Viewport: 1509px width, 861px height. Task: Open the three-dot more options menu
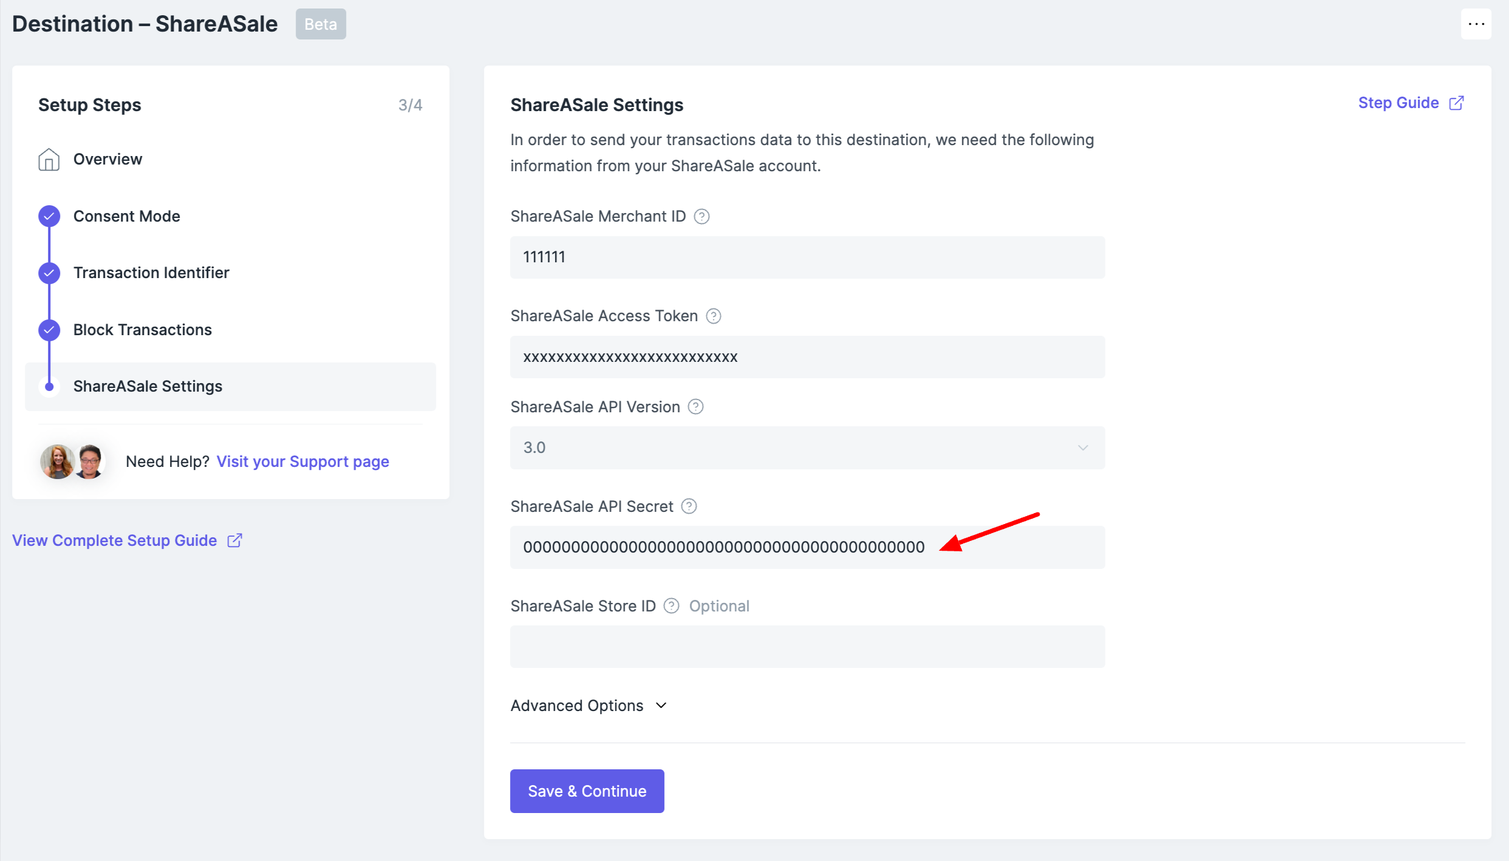pos(1476,24)
